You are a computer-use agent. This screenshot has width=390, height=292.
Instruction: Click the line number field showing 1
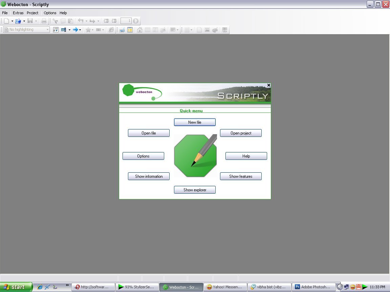click(x=126, y=21)
